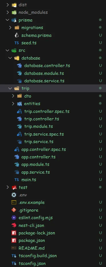106x267 pixels.
Task: Click the git icon beside .gitignore
Action: [x=14, y=210]
